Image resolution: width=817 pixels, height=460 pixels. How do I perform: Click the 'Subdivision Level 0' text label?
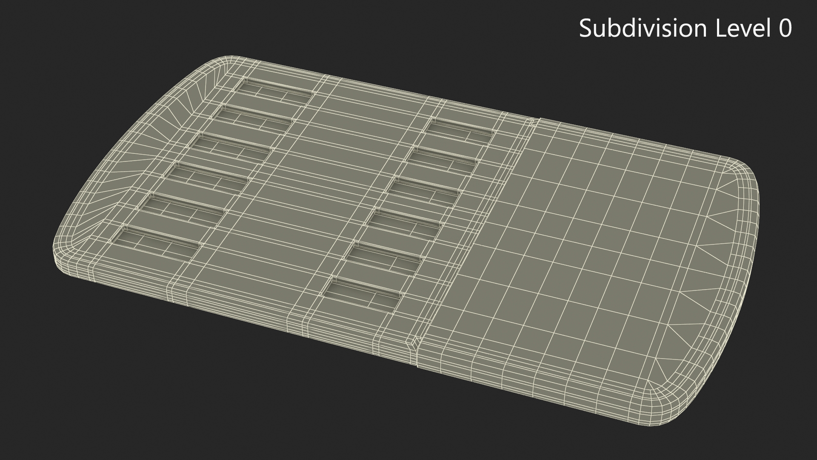tap(686, 29)
